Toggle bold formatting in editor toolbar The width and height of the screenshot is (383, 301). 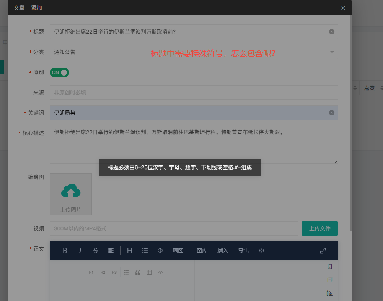coord(65,251)
